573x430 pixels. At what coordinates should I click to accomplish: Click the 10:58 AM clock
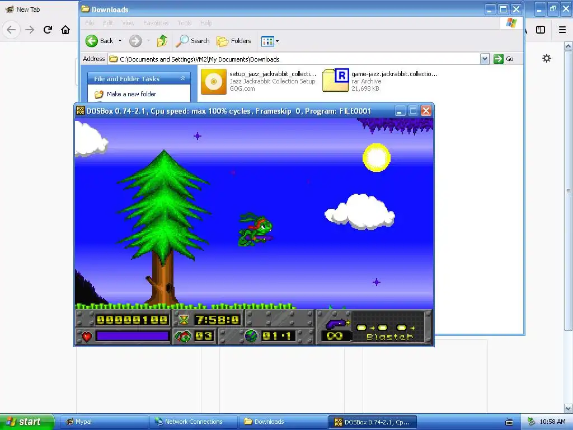tap(552, 422)
